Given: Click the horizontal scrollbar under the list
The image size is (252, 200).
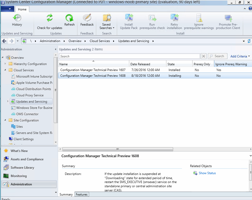Looking at the screenshot, I should click(118, 149).
